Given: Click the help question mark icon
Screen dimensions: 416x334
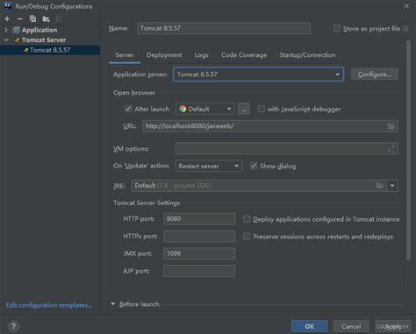Looking at the screenshot, I should point(13,326).
